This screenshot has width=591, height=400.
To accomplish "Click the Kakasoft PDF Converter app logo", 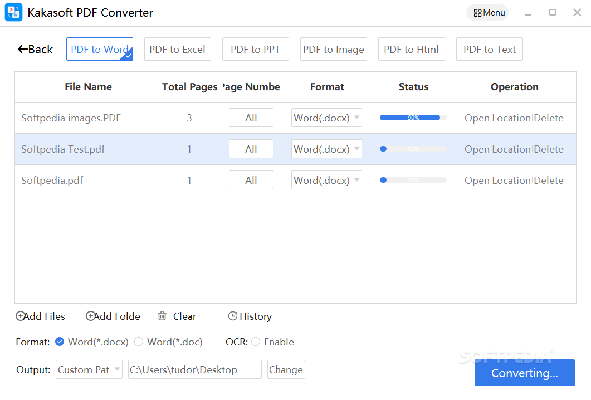I will [13, 12].
